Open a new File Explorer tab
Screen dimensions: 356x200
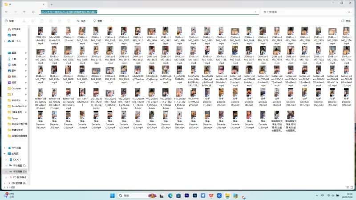52,4
